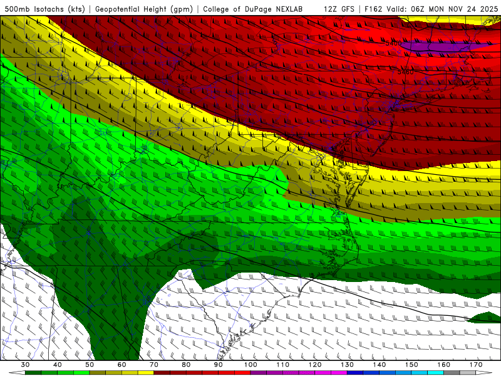This screenshot has height=376, width=501.
Task: Click the "F162" forecast hour label
Action: pyautogui.click(x=373, y=9)
